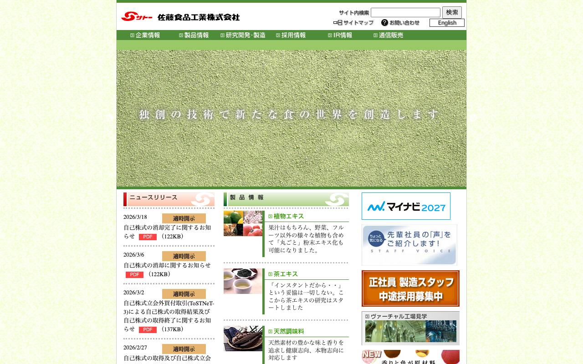The width and height of the screenshot is (583, 364).
Task: Click the question mark icon next to お問い合わせ
Action: click(384, 22)
